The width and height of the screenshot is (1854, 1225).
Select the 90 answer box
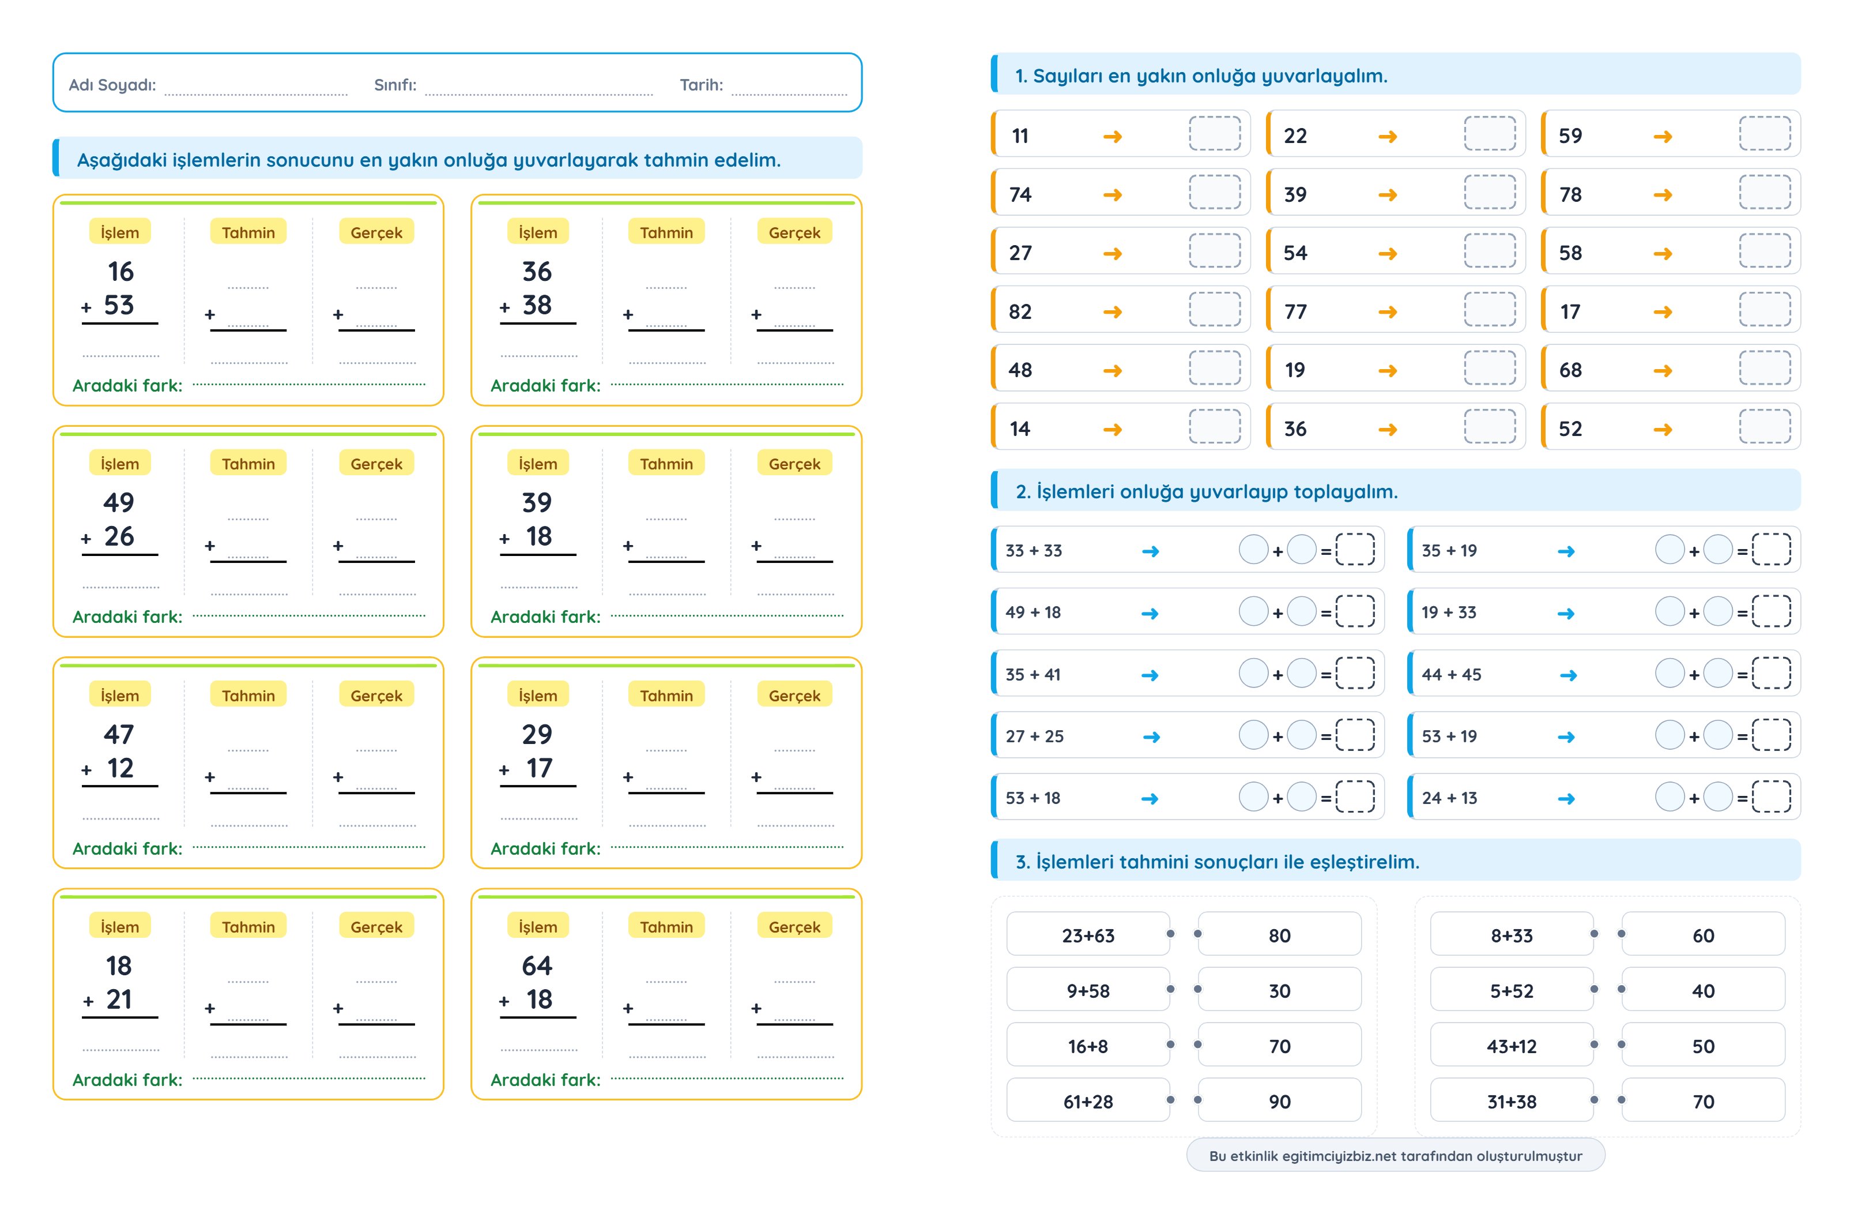pyautogui.click(x=1279, y=1101)
